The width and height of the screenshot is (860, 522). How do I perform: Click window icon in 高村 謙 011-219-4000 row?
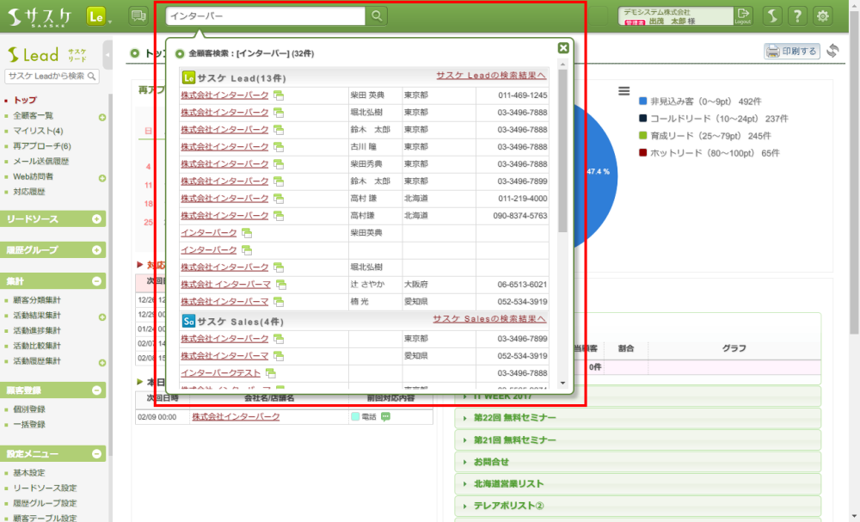[279, 199]
